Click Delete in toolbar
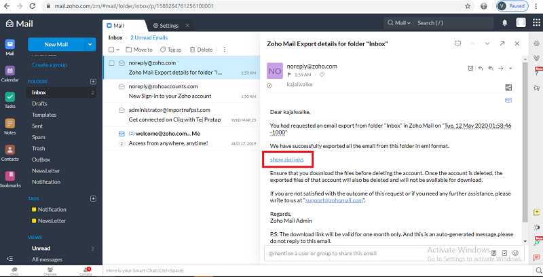 pos(201,50)
